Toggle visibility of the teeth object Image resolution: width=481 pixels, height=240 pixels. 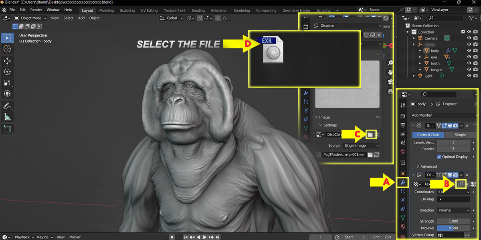(469, 63)
